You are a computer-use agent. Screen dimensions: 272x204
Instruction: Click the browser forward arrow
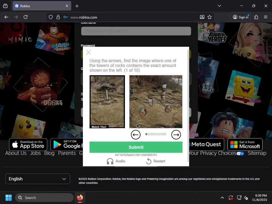[x=16, y=17]
